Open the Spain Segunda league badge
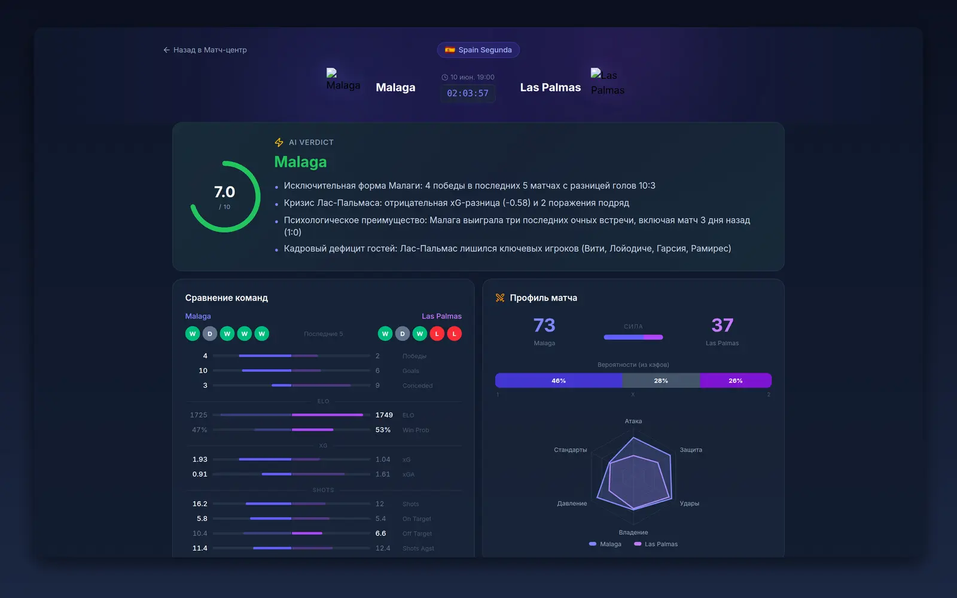The height and width of the screenshot is (598, 957). pos(478,50)
